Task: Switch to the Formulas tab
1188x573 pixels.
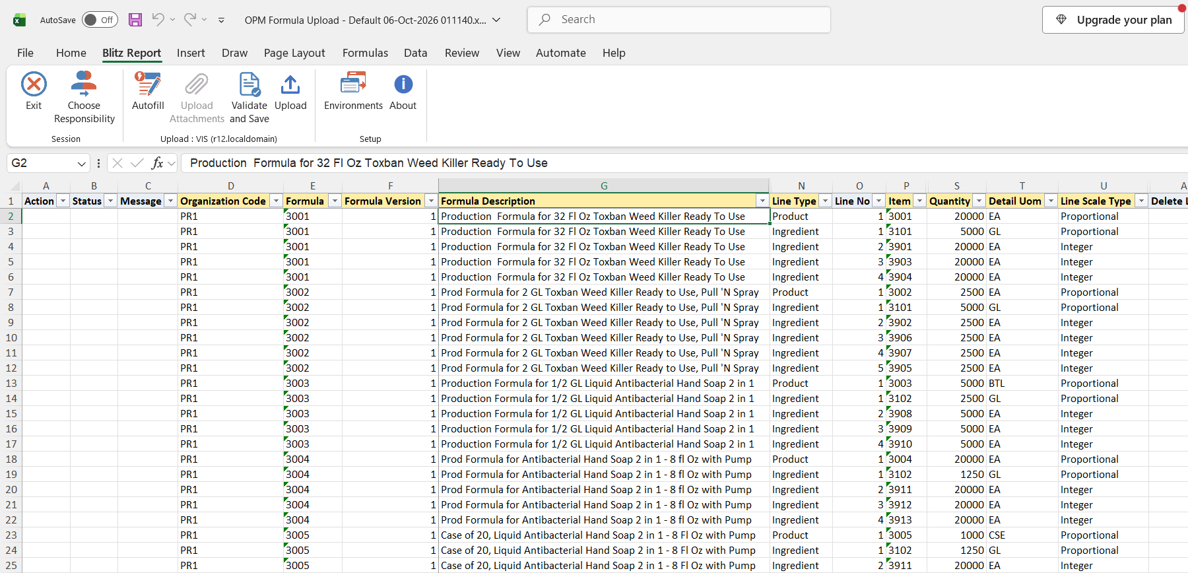Action: coord(365,53)
